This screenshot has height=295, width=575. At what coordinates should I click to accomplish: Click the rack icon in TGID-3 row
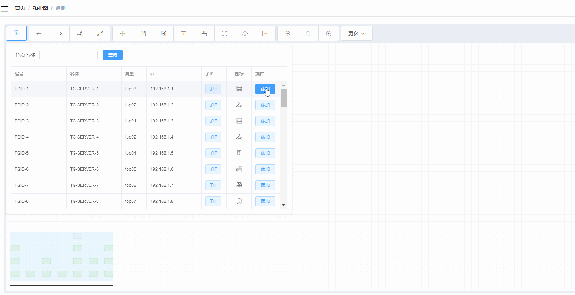239,121
